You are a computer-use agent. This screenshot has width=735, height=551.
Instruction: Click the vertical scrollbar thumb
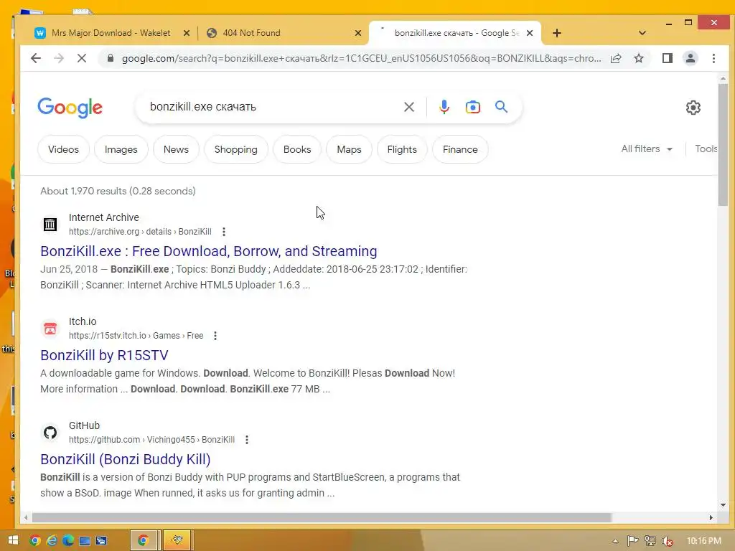point(722,144)
